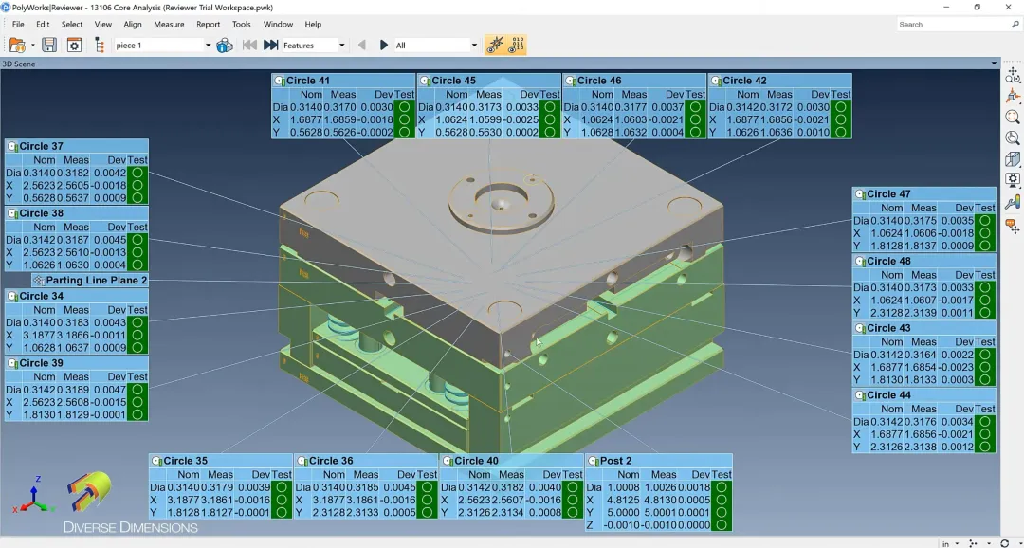The height and width of the screenshot is (548, 1024).
Task: Select the Circle 37 annotation header
Action: click(x=77, y=146)
